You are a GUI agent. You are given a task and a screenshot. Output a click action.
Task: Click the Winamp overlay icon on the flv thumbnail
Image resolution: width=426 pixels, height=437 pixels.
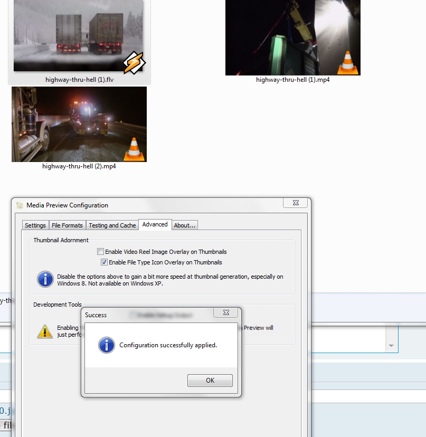pyautogui.click(x=134, y=62)
